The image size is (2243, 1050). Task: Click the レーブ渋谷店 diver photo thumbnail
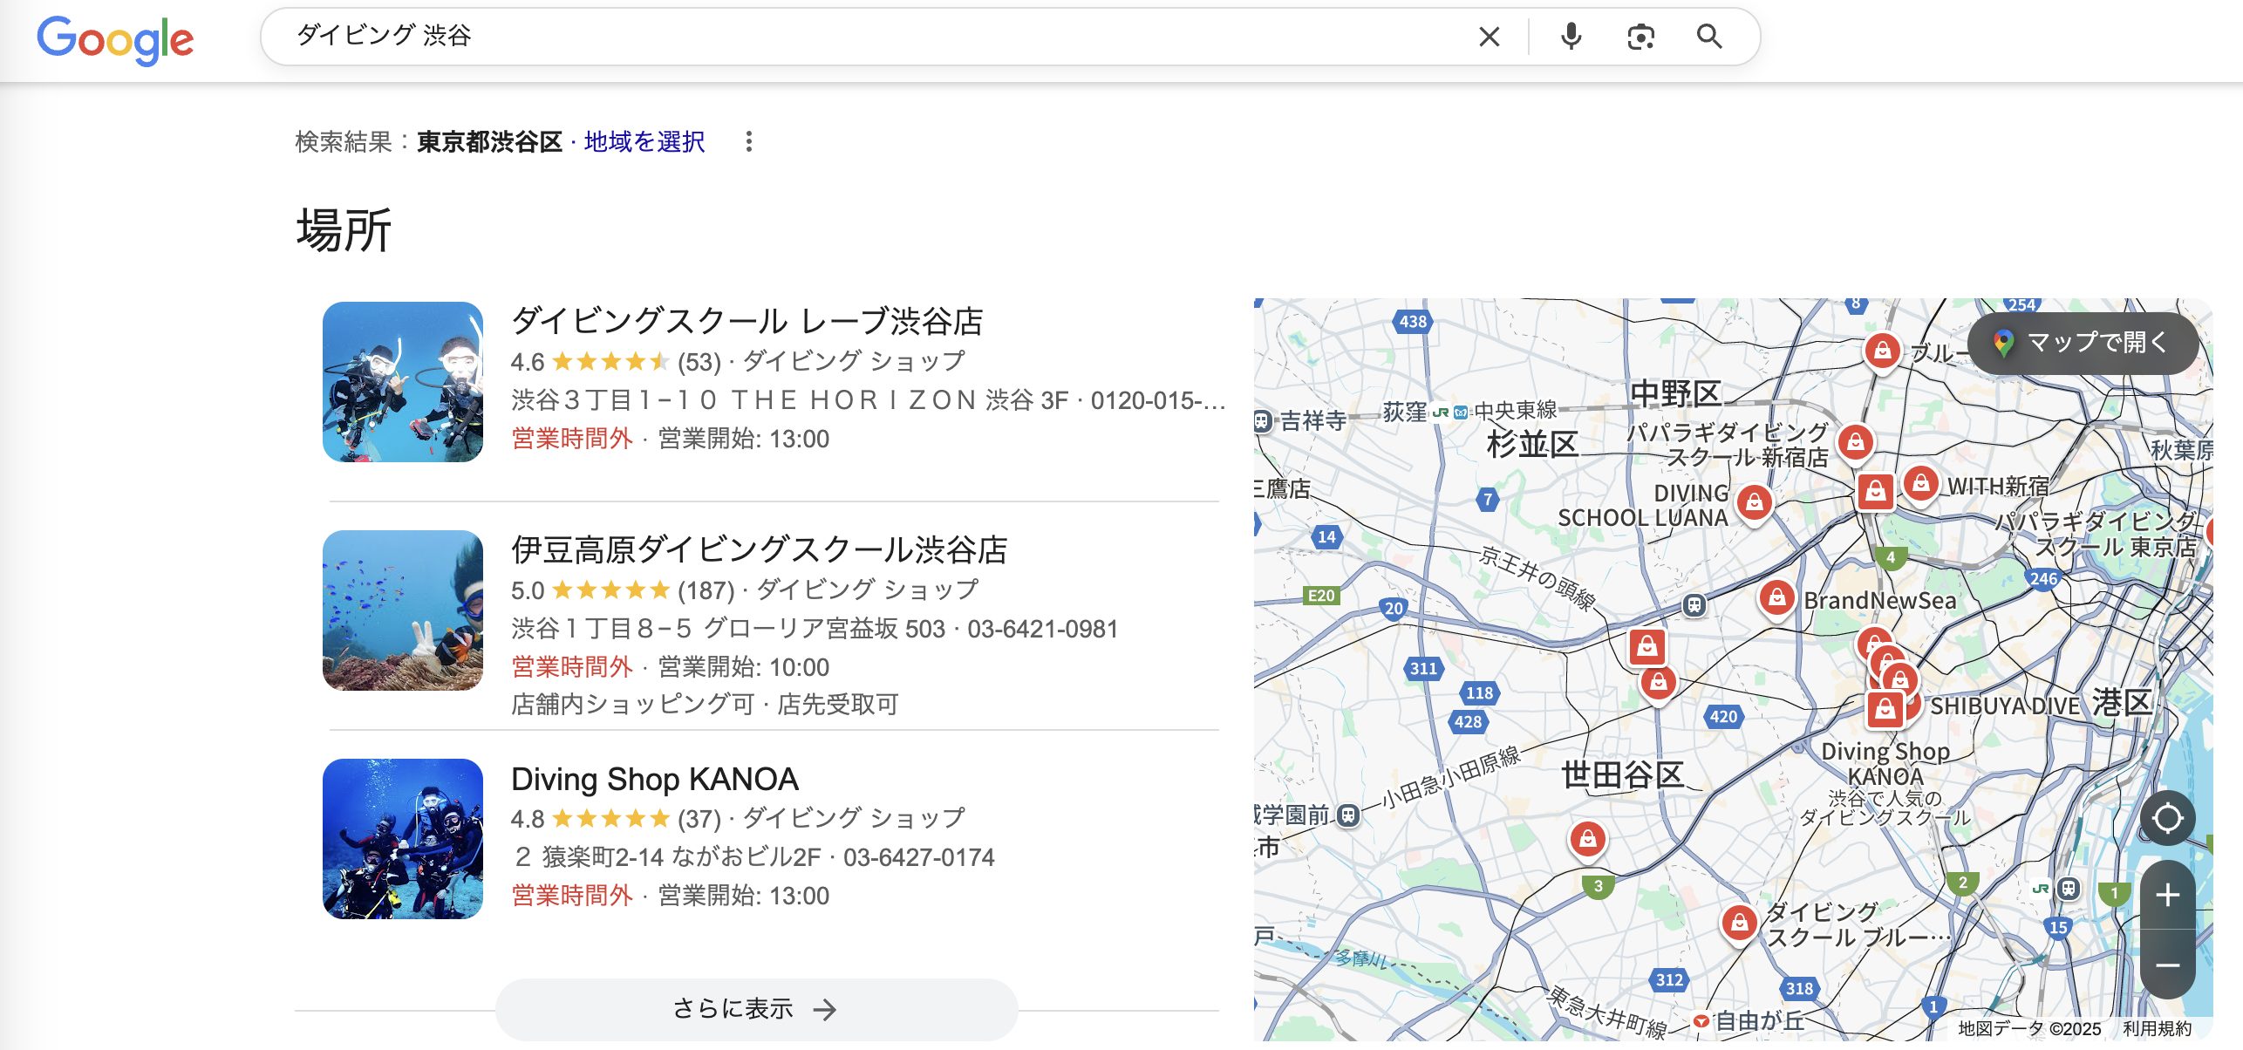click(x=402, y=382)
